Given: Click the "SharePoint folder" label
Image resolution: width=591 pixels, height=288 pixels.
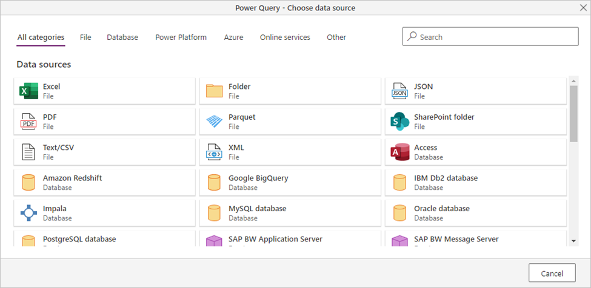Looking at the screenshot, I should [x=444, y=117].
